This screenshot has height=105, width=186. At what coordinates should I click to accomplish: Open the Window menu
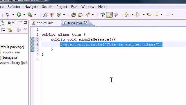88,7
